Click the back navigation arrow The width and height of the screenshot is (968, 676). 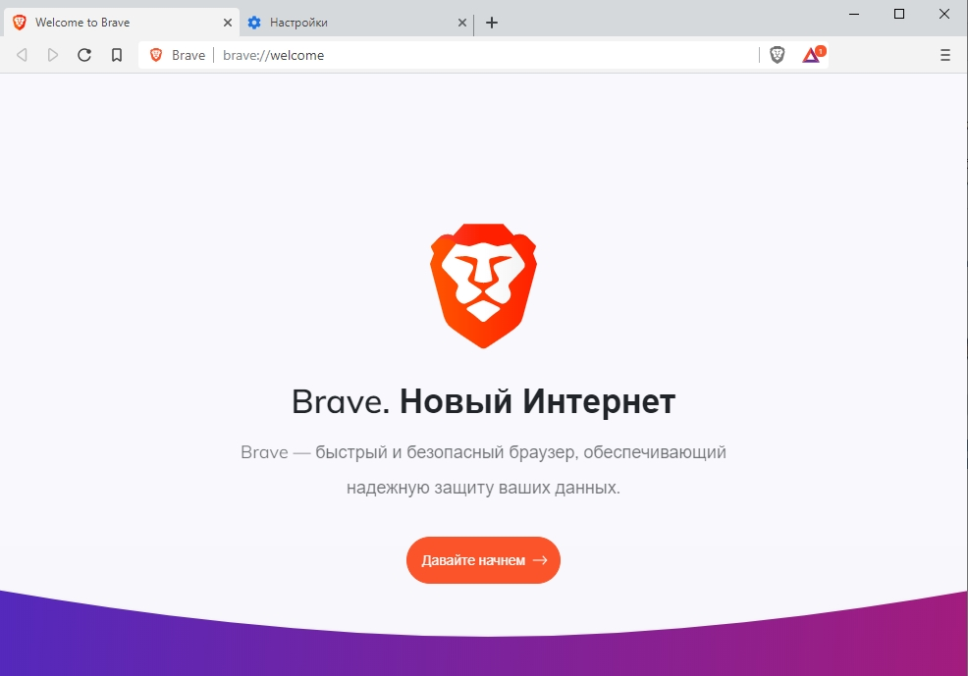[22, 56]
